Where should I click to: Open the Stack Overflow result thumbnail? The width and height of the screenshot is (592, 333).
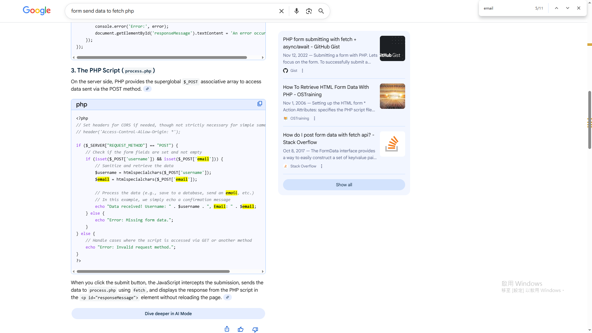pos(392,144)
